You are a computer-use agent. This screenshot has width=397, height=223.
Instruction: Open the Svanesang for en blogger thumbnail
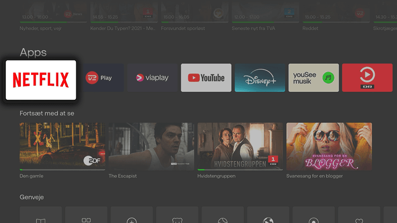click(329, 146)
